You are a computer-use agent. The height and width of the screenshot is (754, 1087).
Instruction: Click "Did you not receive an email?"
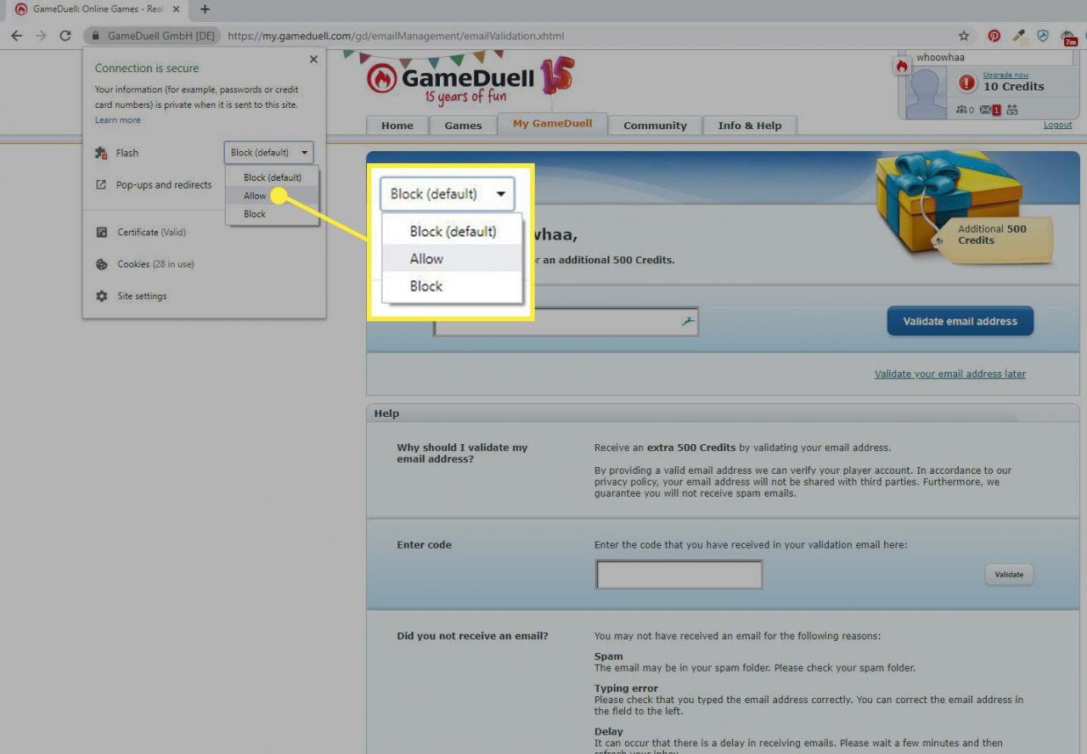tap(472, 636)
